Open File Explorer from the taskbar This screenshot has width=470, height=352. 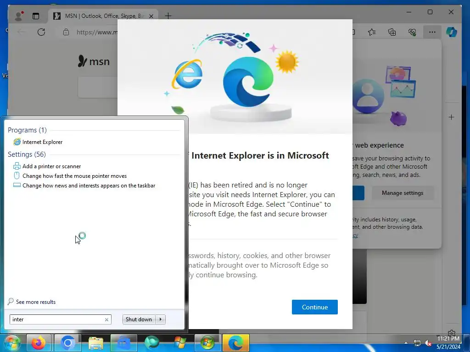(96, 343)
